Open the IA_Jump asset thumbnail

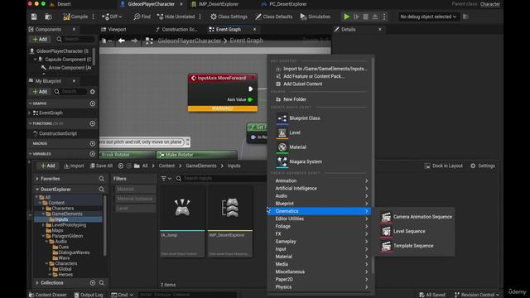[182, 208]
